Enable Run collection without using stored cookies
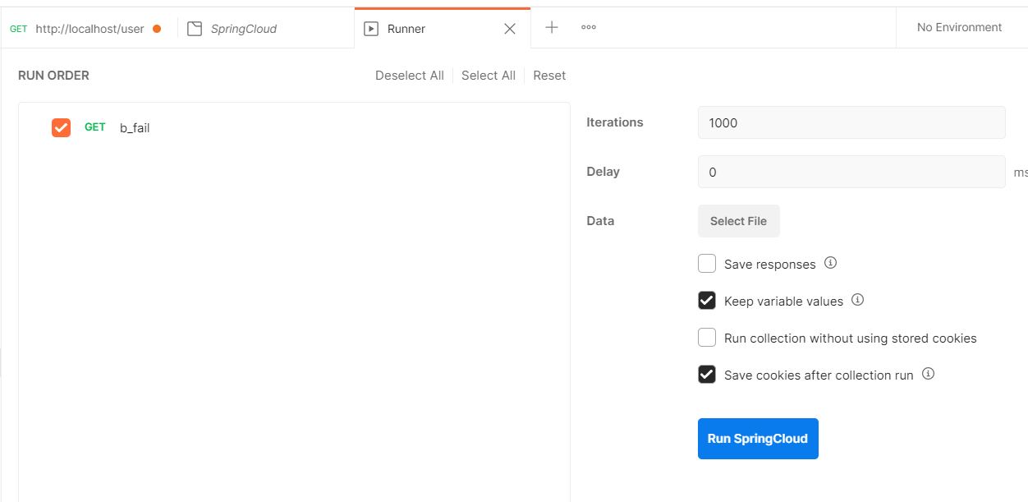1028x502 pixels. tap(707, 338)
